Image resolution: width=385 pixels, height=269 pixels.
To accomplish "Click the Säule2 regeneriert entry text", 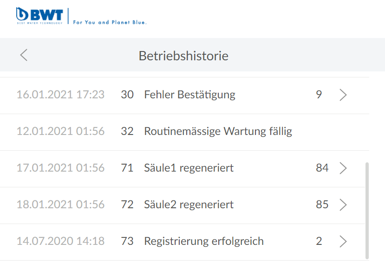I will pyautogui.click(x=189, y=205).
